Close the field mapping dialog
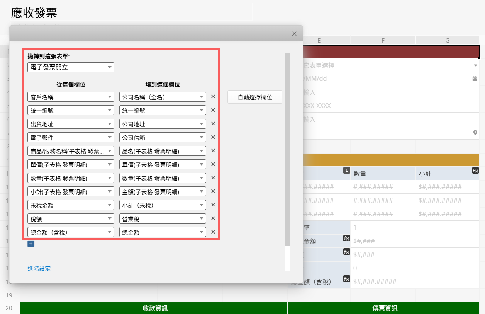Image resolution: width=485 pixels, height=314 pixels. point(294,34)
